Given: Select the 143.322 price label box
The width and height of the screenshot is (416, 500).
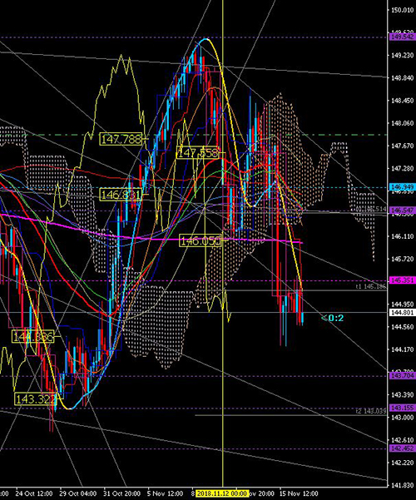Looking at the screenshot, I should coord(36,399).
